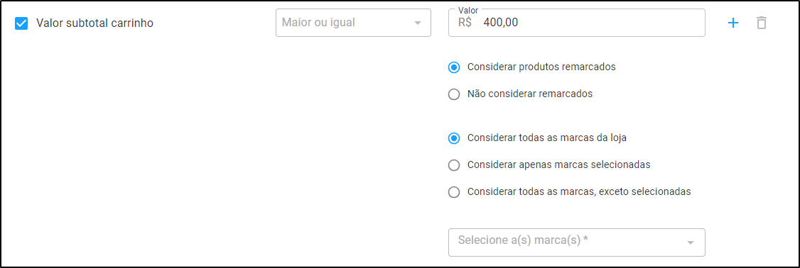The image size is (800, 268).
Task: Click the 'Não considerar remarcados' label text
Action: point(529,94)
